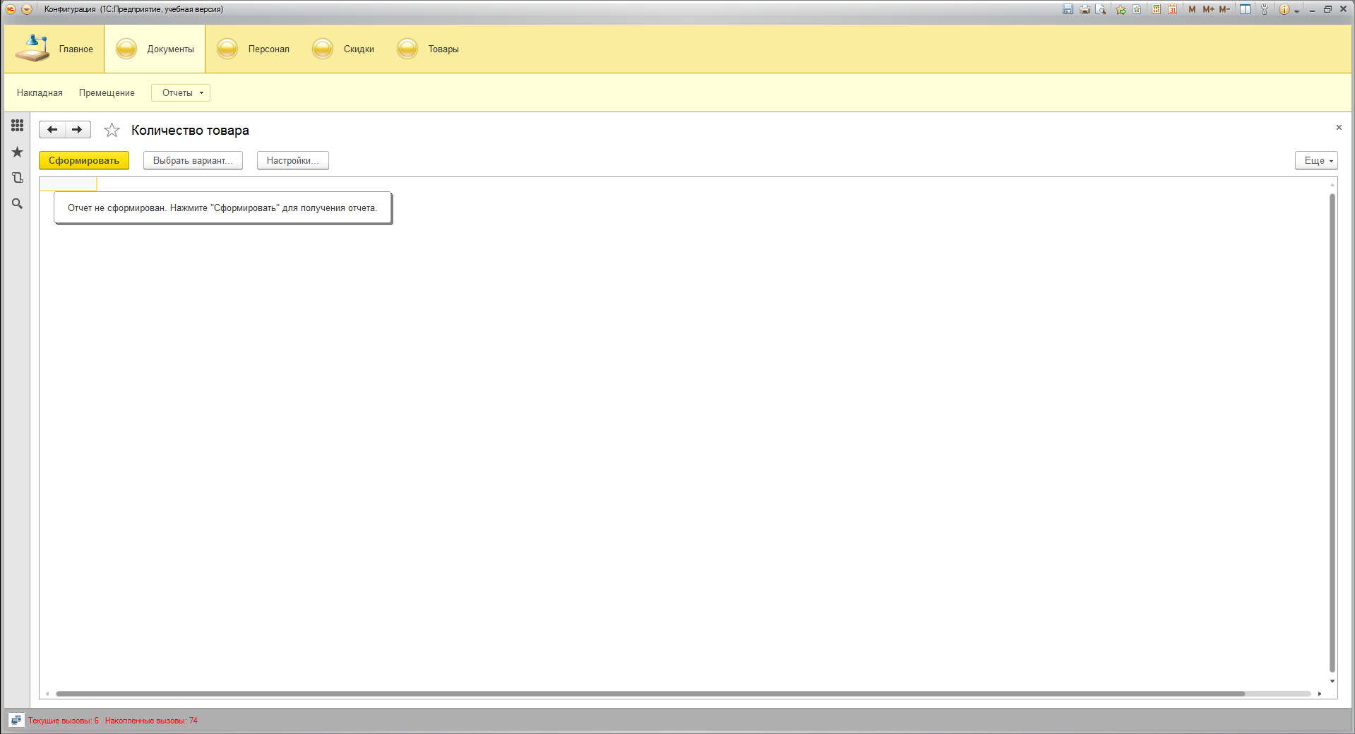Click the wrench service tools icon
Viewport: 1355px width, 734px height.
(x=1264, y=9)
